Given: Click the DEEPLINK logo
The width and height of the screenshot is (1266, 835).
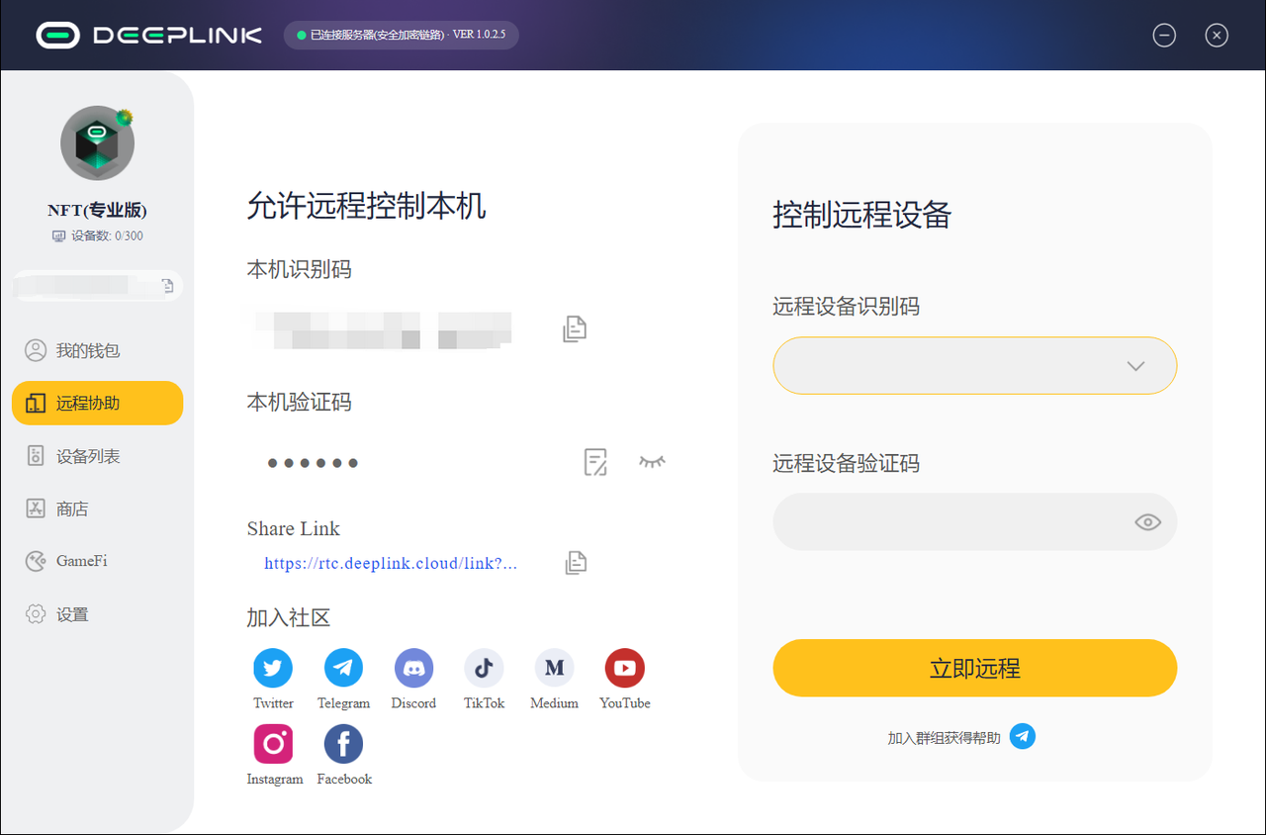Looking at the screenshot, I should (149, 36).
